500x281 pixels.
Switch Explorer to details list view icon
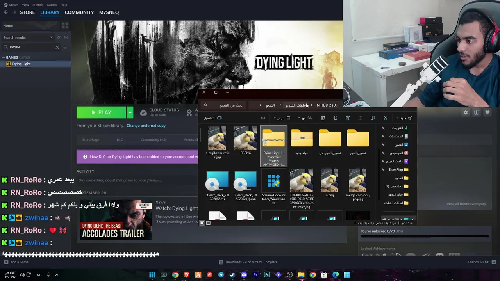(x=208, y=223)
